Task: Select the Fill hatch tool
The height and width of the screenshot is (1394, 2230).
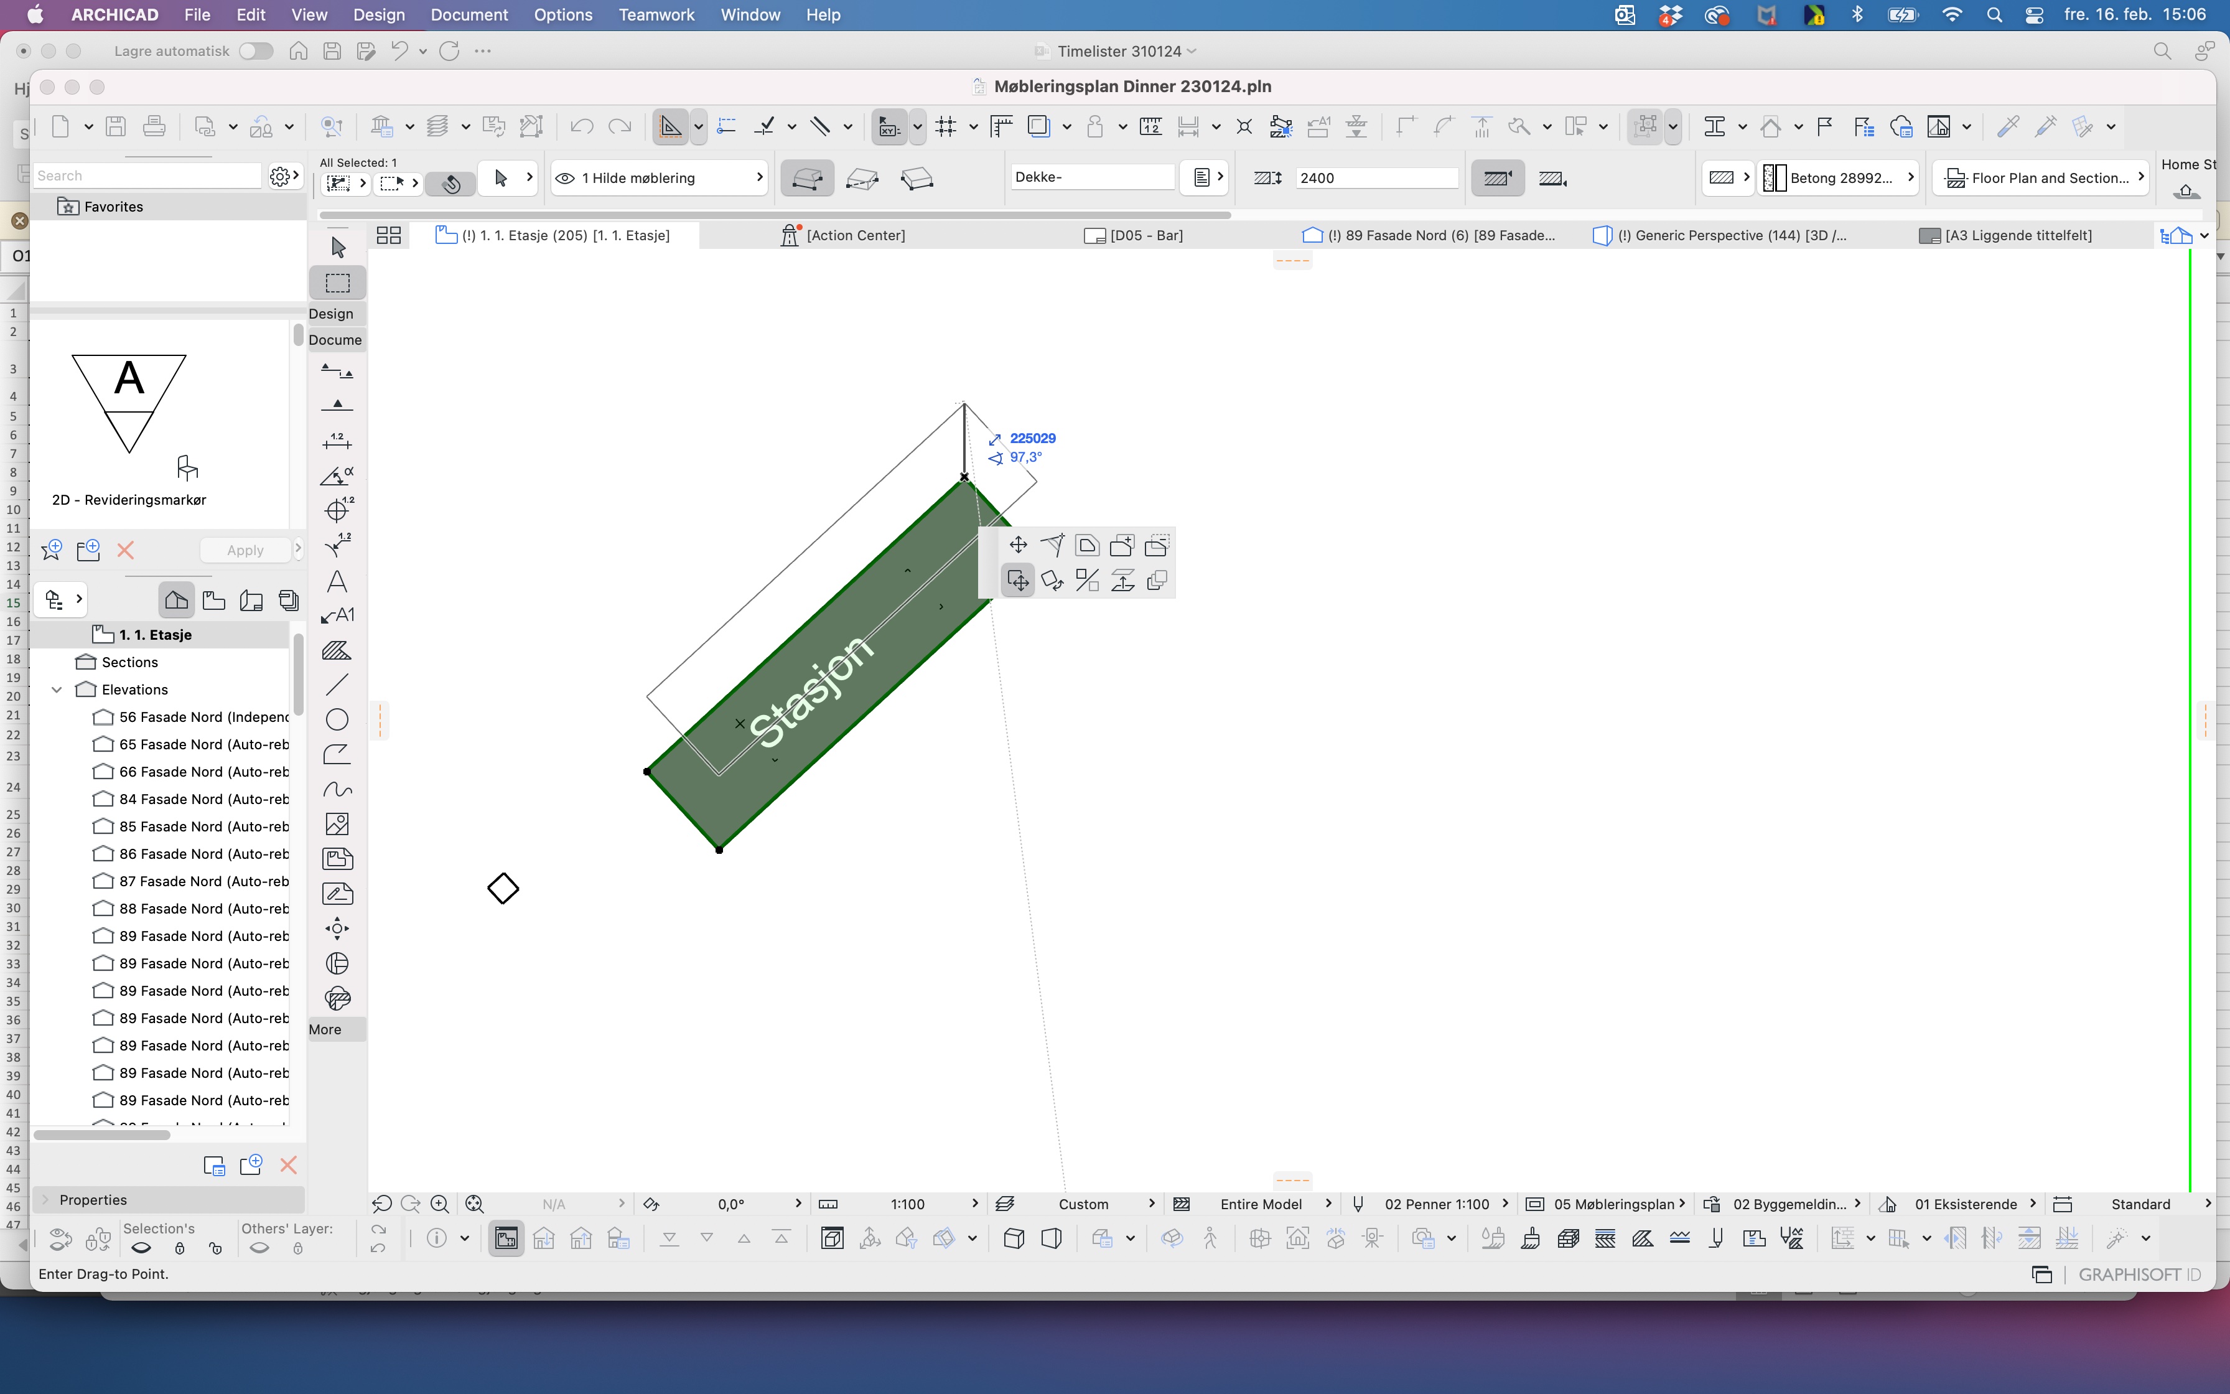Action: 337,651
